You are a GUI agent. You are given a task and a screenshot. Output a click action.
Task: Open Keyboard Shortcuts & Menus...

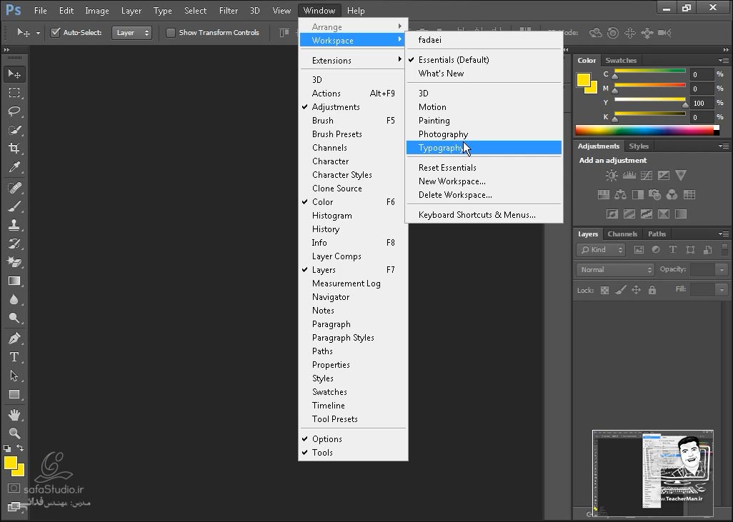(484, 215)
